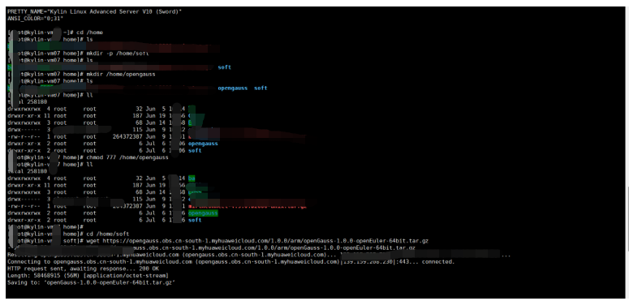Image resolution: width=629 pixels, height=301 pixels.
Task: Select the 'mkdir /home/opengauss' command
Action: pyautogui.click(x=120, y=74)
